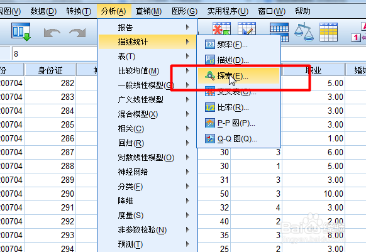Click the Q-Q 图 icon

click(x=209, y=139)
